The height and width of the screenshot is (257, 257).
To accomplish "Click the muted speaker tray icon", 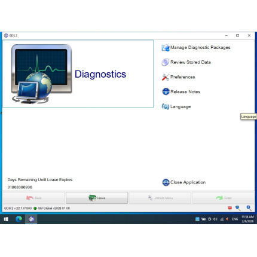I will tap(215, 219).
